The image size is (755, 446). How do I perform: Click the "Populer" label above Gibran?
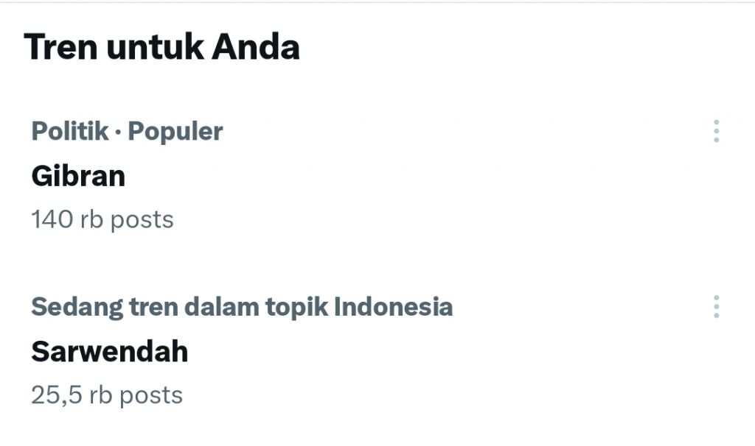pos(175,131)
